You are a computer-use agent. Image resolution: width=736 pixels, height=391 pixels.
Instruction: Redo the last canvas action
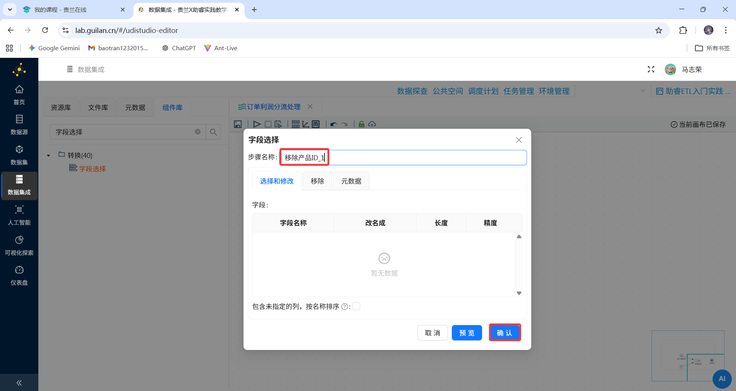coord(345,124)
